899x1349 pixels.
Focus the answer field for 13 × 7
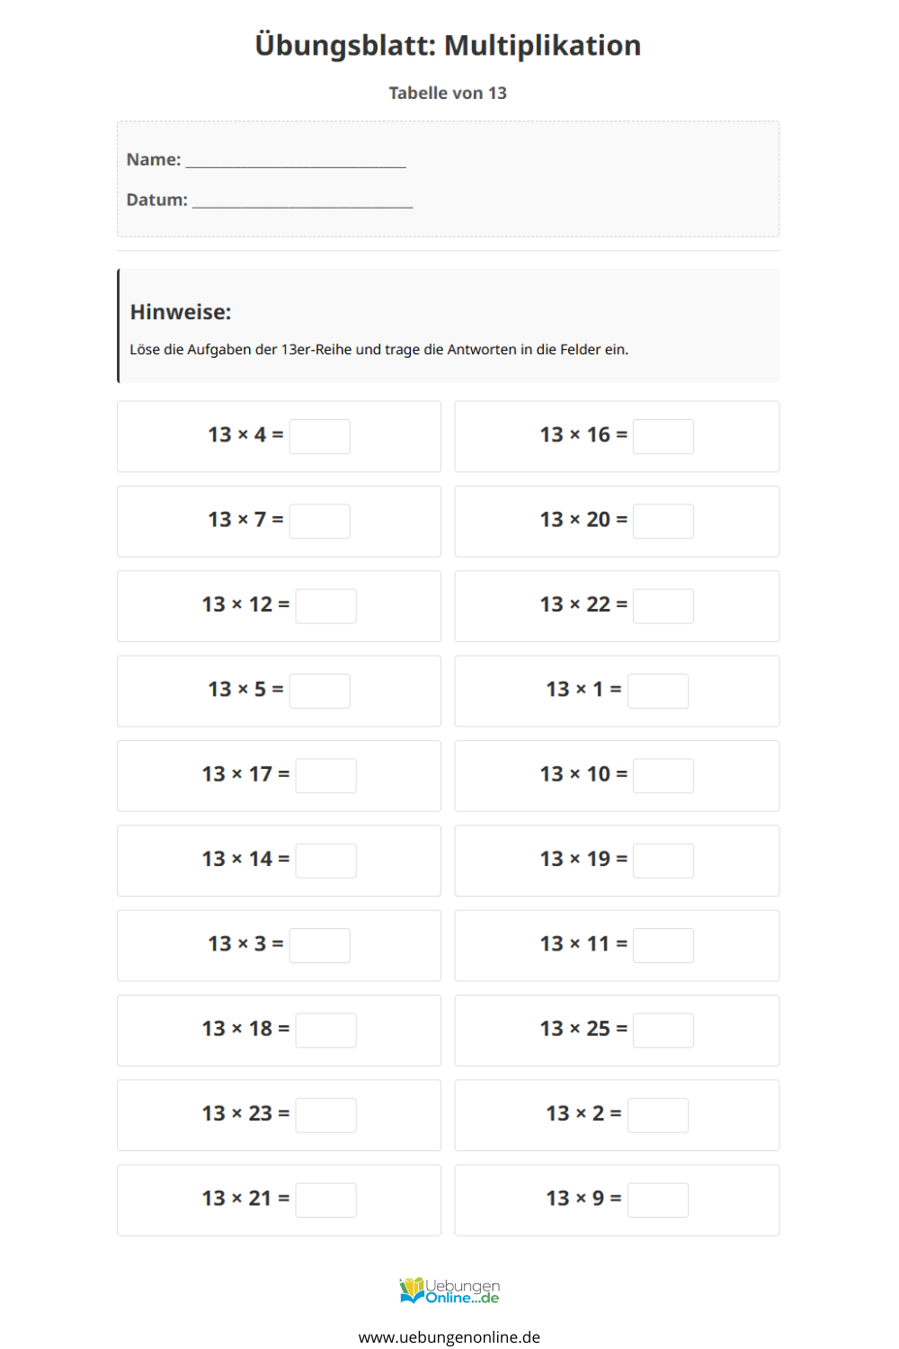point(320,521)
